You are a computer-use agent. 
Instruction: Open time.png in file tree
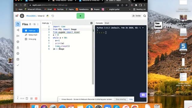point(31,39)
